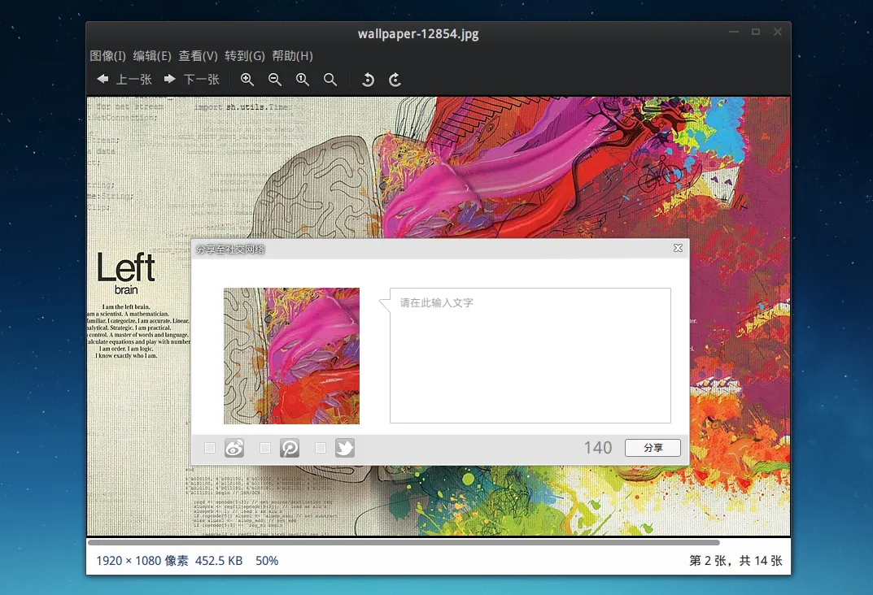873x595 pixels.
Task: Check the box next to the Twitter icon
Action: coord(321,448)
